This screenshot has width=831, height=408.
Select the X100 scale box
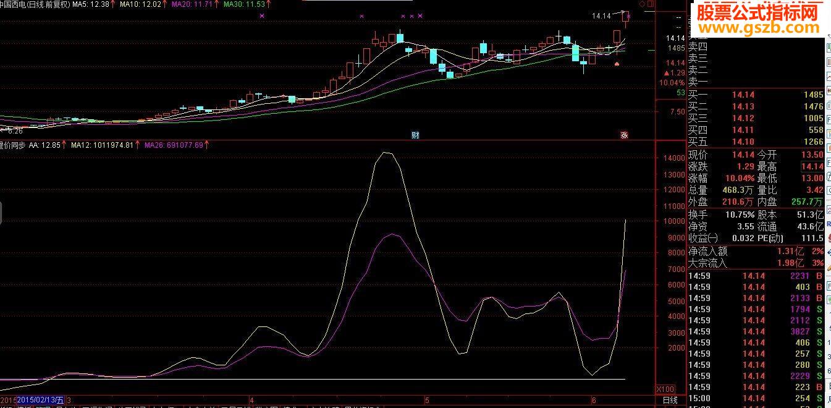click(665, 389)
